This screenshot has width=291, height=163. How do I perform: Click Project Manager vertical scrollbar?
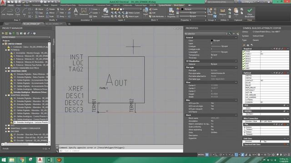tap(49, 92)
